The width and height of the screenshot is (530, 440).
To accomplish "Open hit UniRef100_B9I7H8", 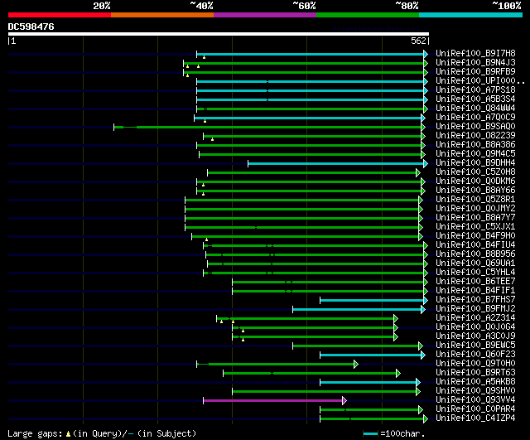I will (x=475, y=53).
